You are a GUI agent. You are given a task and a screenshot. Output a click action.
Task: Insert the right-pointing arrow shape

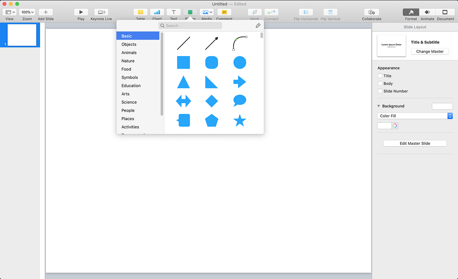[x=240, y=82]
